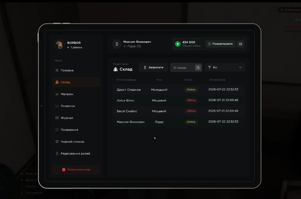Open the Чорний список section
Screen dimensions: 301x199
[76, 142]
